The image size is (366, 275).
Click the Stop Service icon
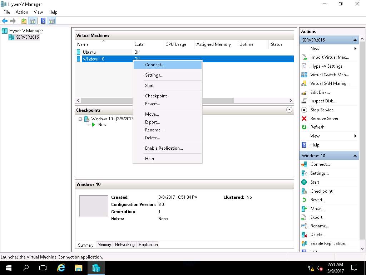point(304,110)
